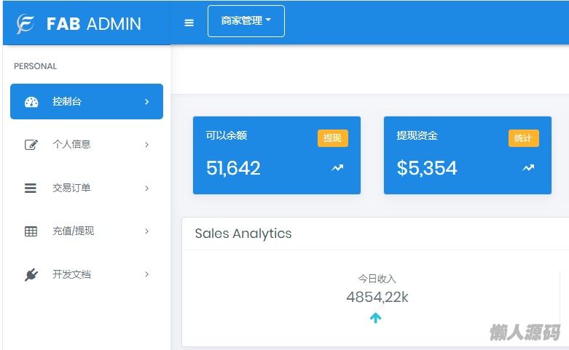Open the 开发文档 menu item
This screenshot has height=350, width=569.
coord(71,275)
